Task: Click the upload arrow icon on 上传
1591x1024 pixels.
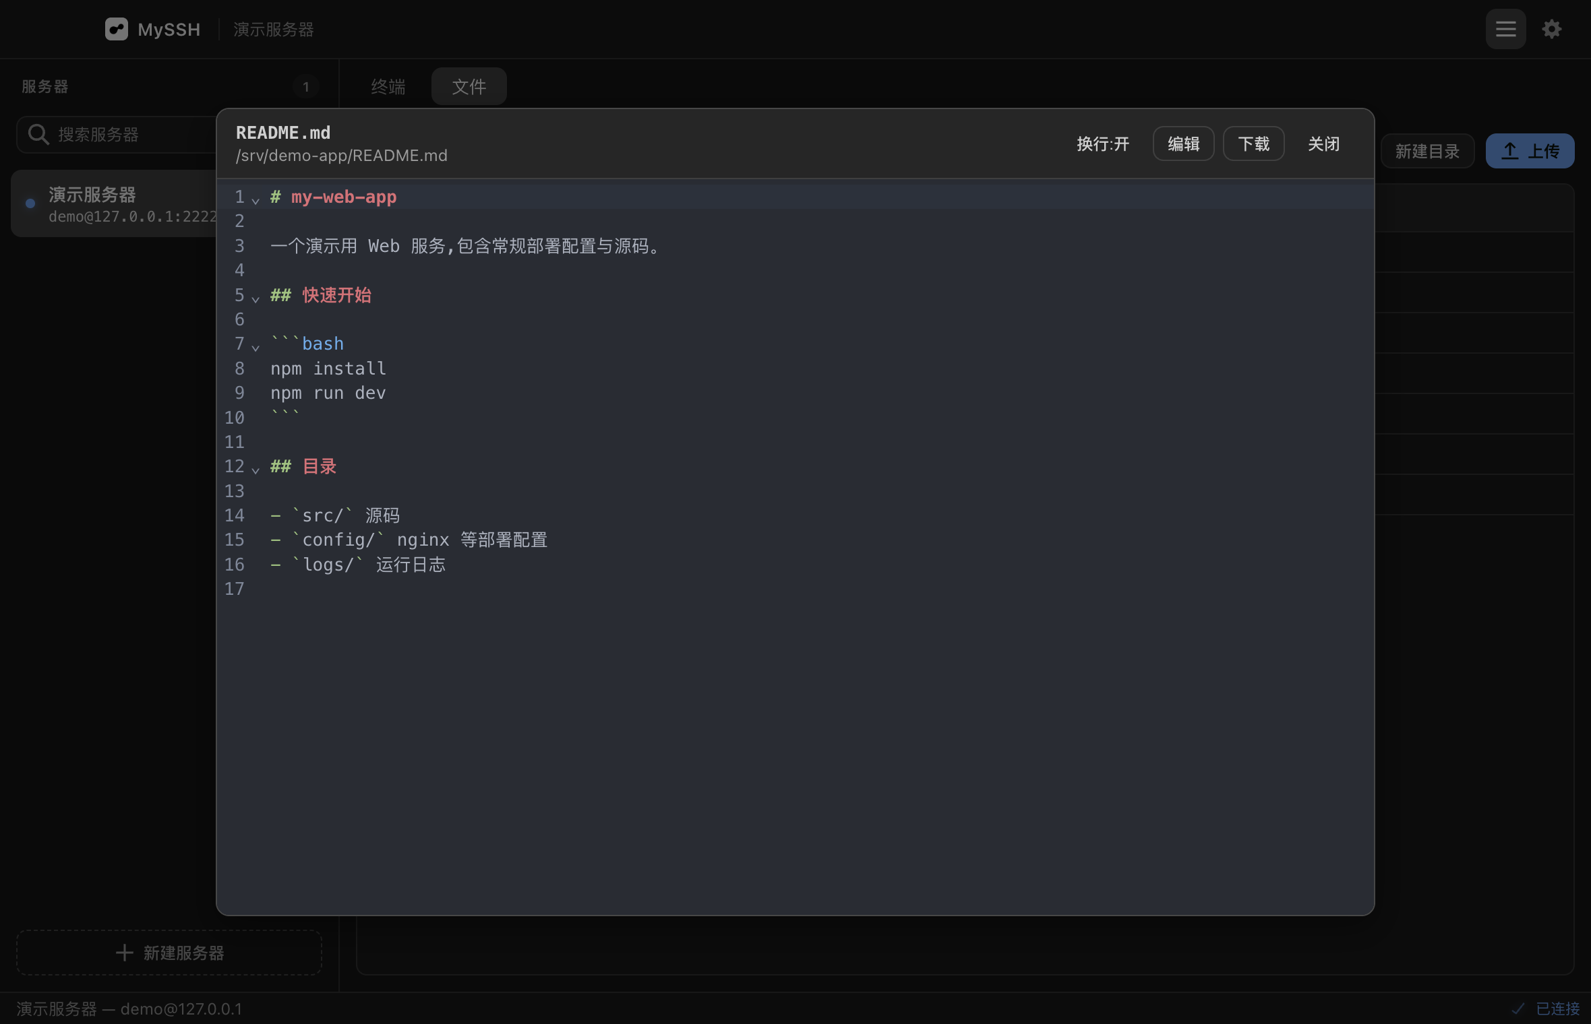Action: 1510,151
